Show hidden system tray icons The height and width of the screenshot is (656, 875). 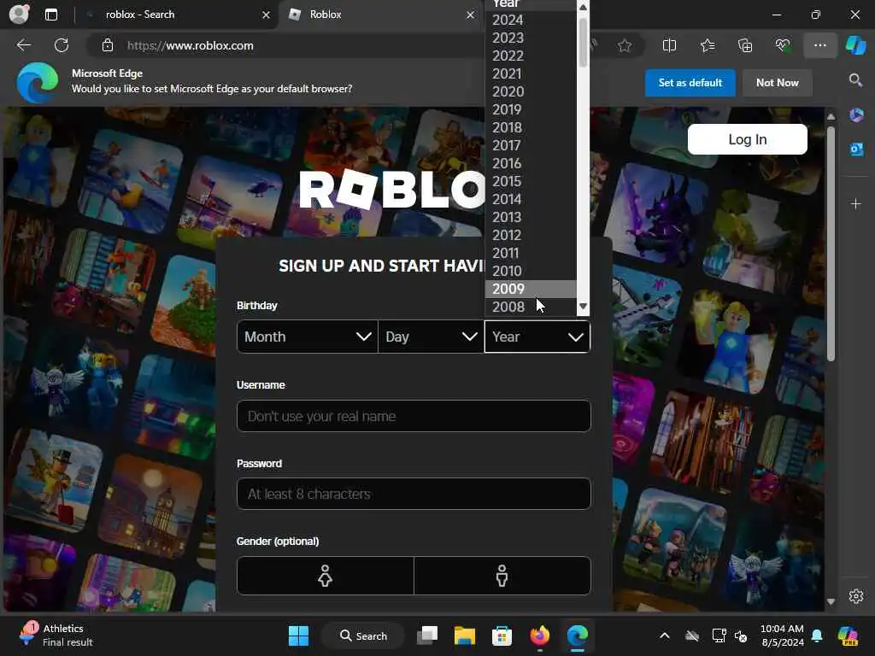pos(664,635)
